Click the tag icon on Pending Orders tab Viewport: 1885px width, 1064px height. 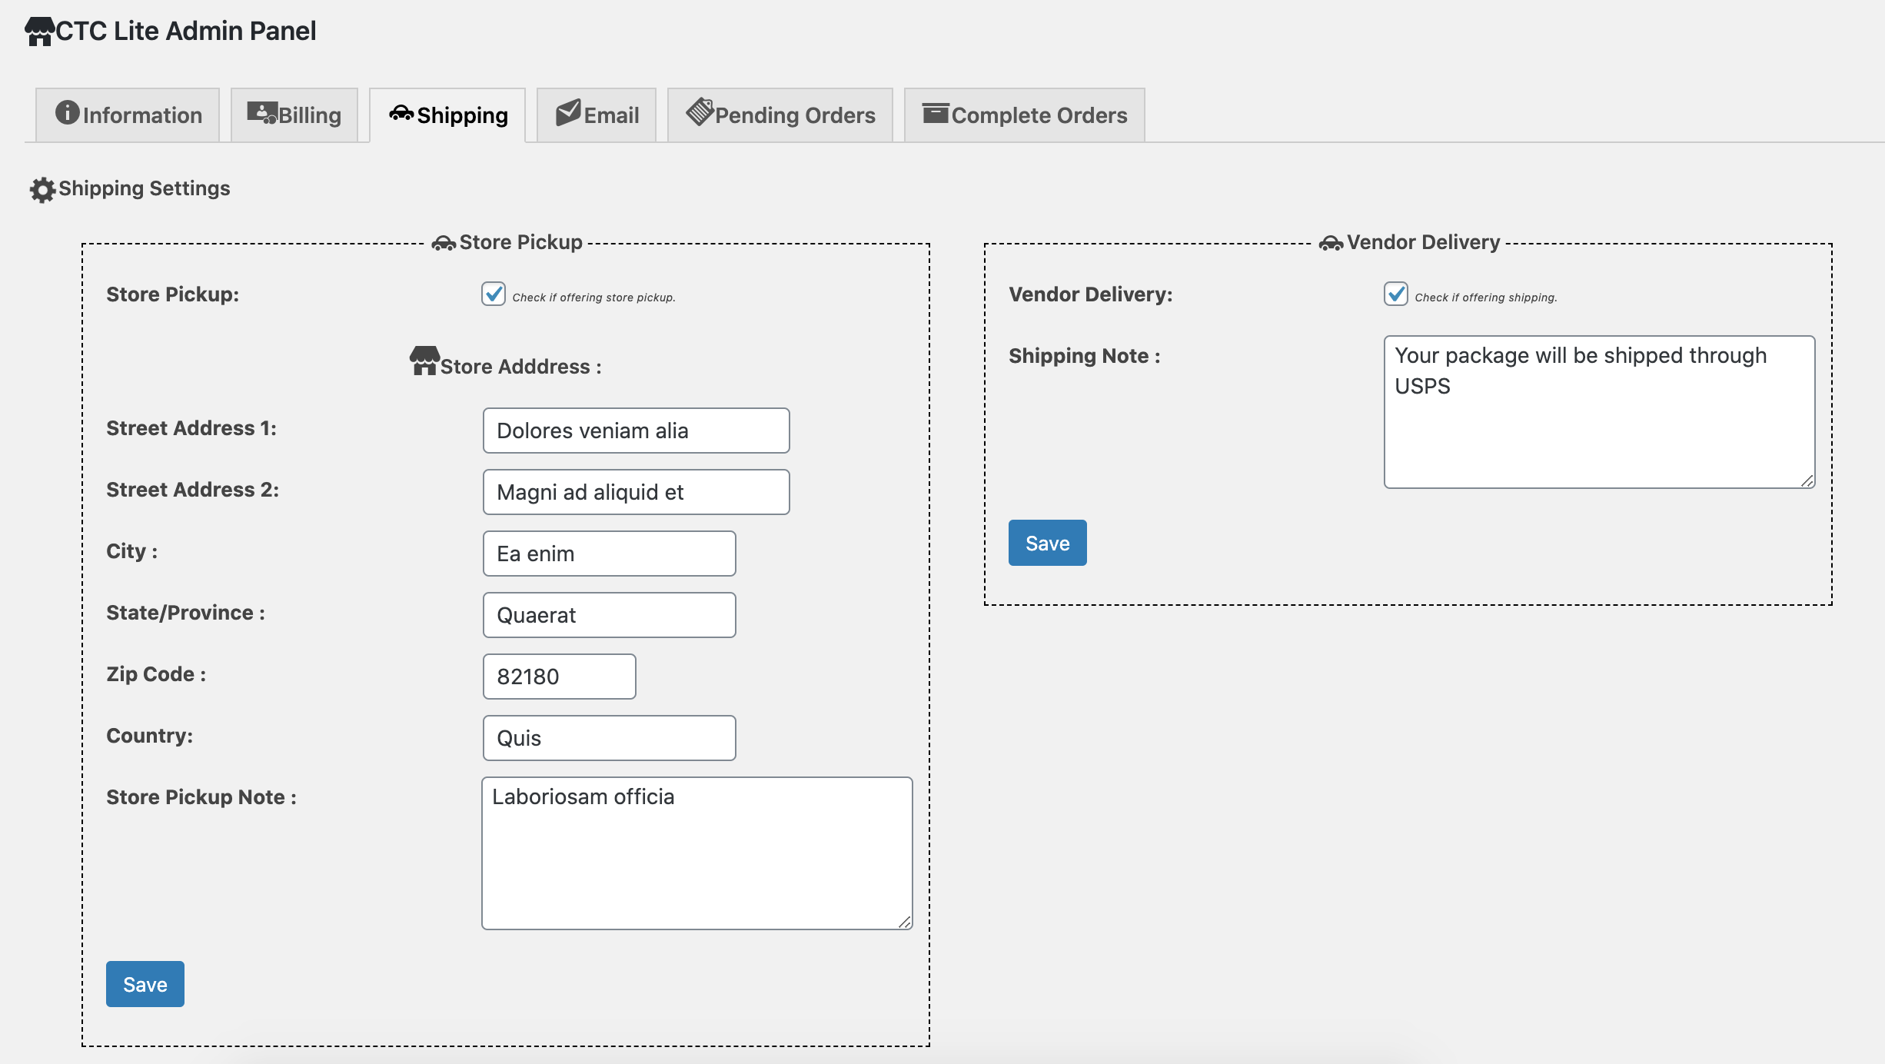[x=700, y=111]
